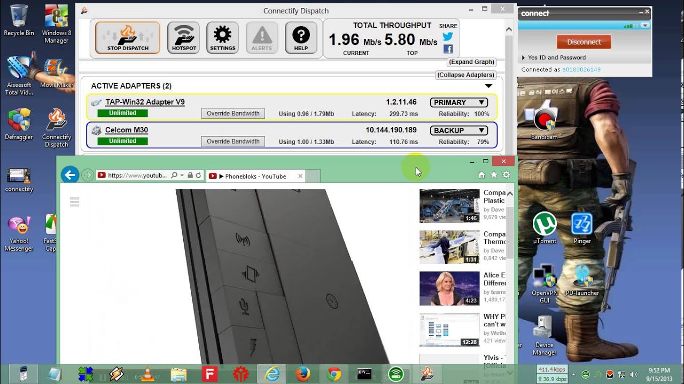The width and height of the screenshot is (684, 384).
Task: Open Pinger desktop shortcut
Action: [x=582, y=229]
